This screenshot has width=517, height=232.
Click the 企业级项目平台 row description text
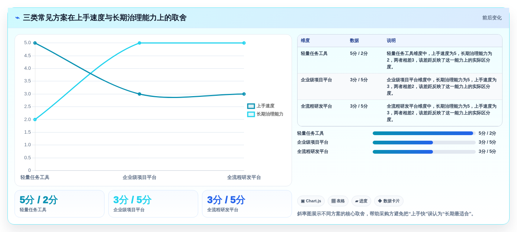[x=441, y=87]
